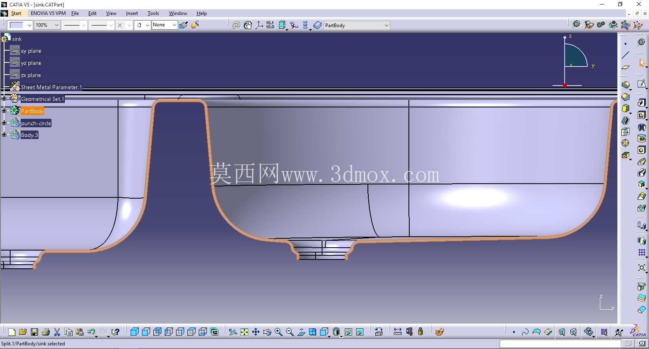Select the yz plane in tree
649x349 pixels.
pos(31,63)
